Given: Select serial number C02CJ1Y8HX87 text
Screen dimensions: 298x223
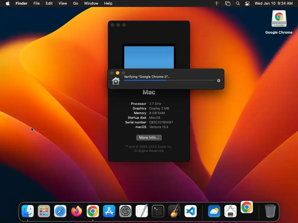Looking at the screenshot, I should (x=161, y=122).
